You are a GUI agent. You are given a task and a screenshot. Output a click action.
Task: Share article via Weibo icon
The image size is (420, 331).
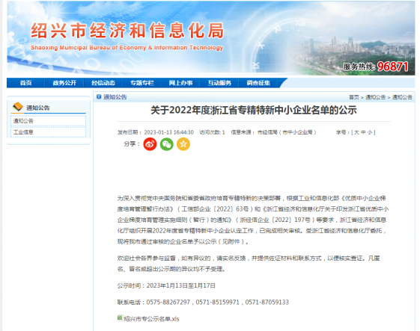pos(150,144)
